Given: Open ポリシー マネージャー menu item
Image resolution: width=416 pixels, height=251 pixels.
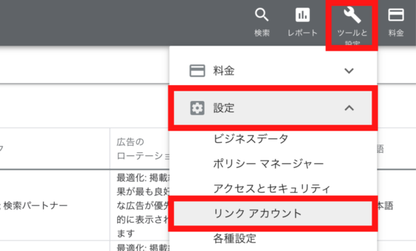Looking at the screenshot, I should (268, 164).
